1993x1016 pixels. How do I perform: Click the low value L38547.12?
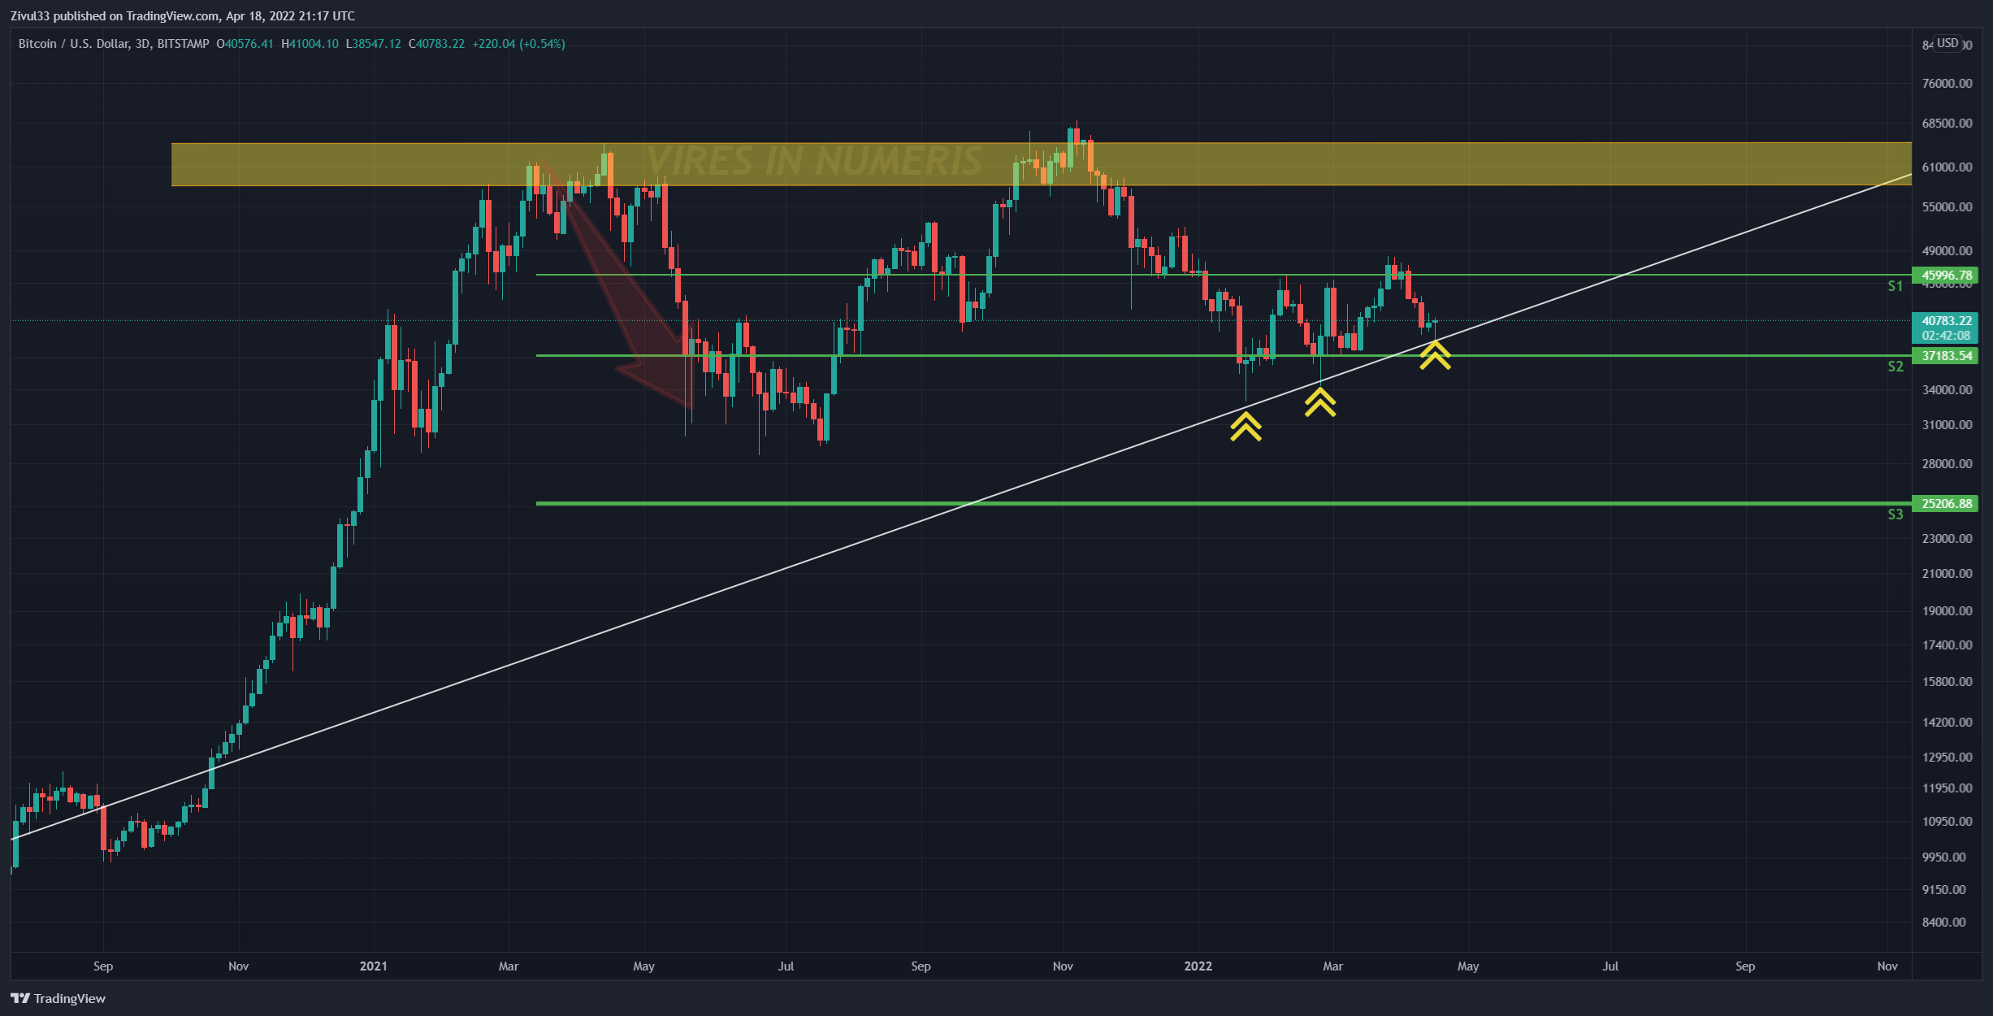coord(373,44)
